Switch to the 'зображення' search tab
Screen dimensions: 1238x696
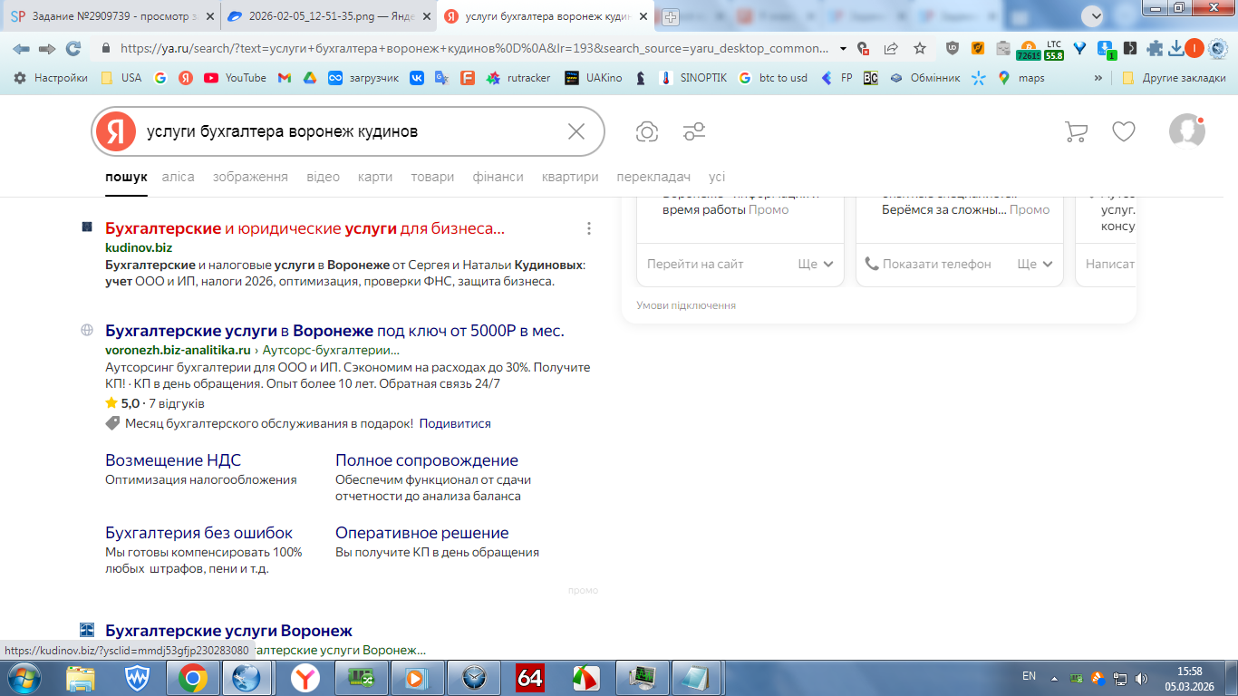pyautogui.click(x=250, y=177)
